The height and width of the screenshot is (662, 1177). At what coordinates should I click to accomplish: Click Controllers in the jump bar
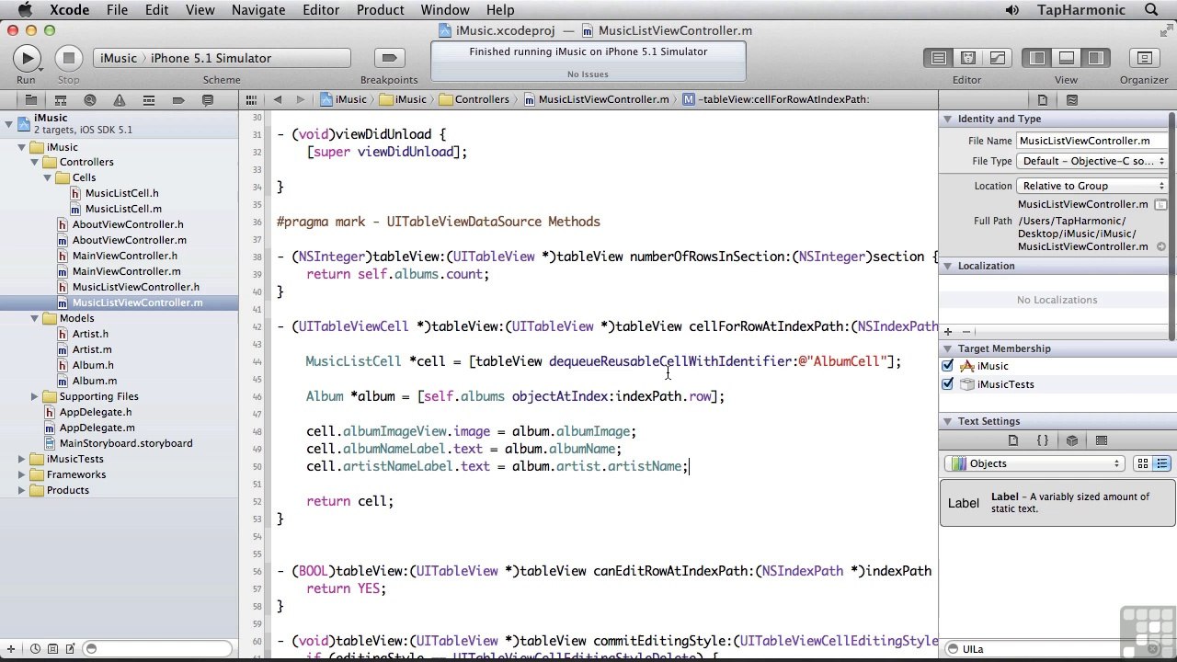tap(474, 99)
